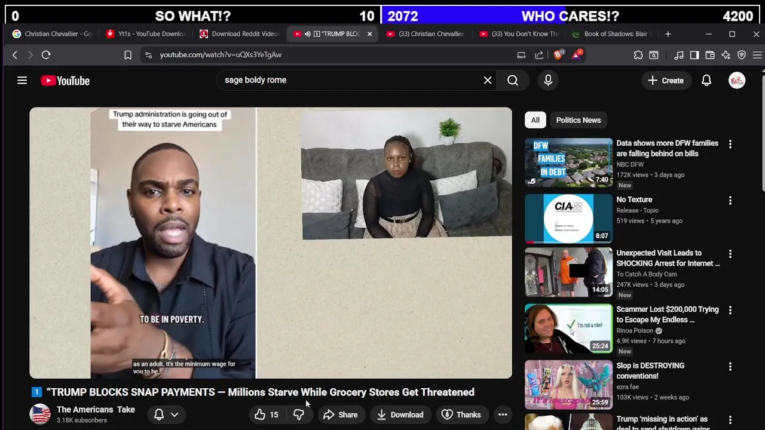Click the share arrow icon in address bar

pyautogui.click(x=539, y=55)
